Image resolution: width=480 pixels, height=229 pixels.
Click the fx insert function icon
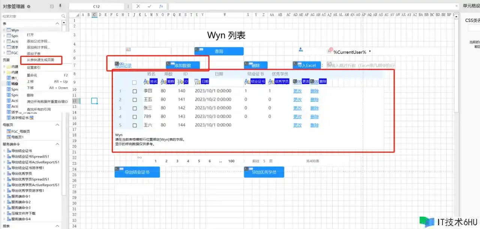161,6
